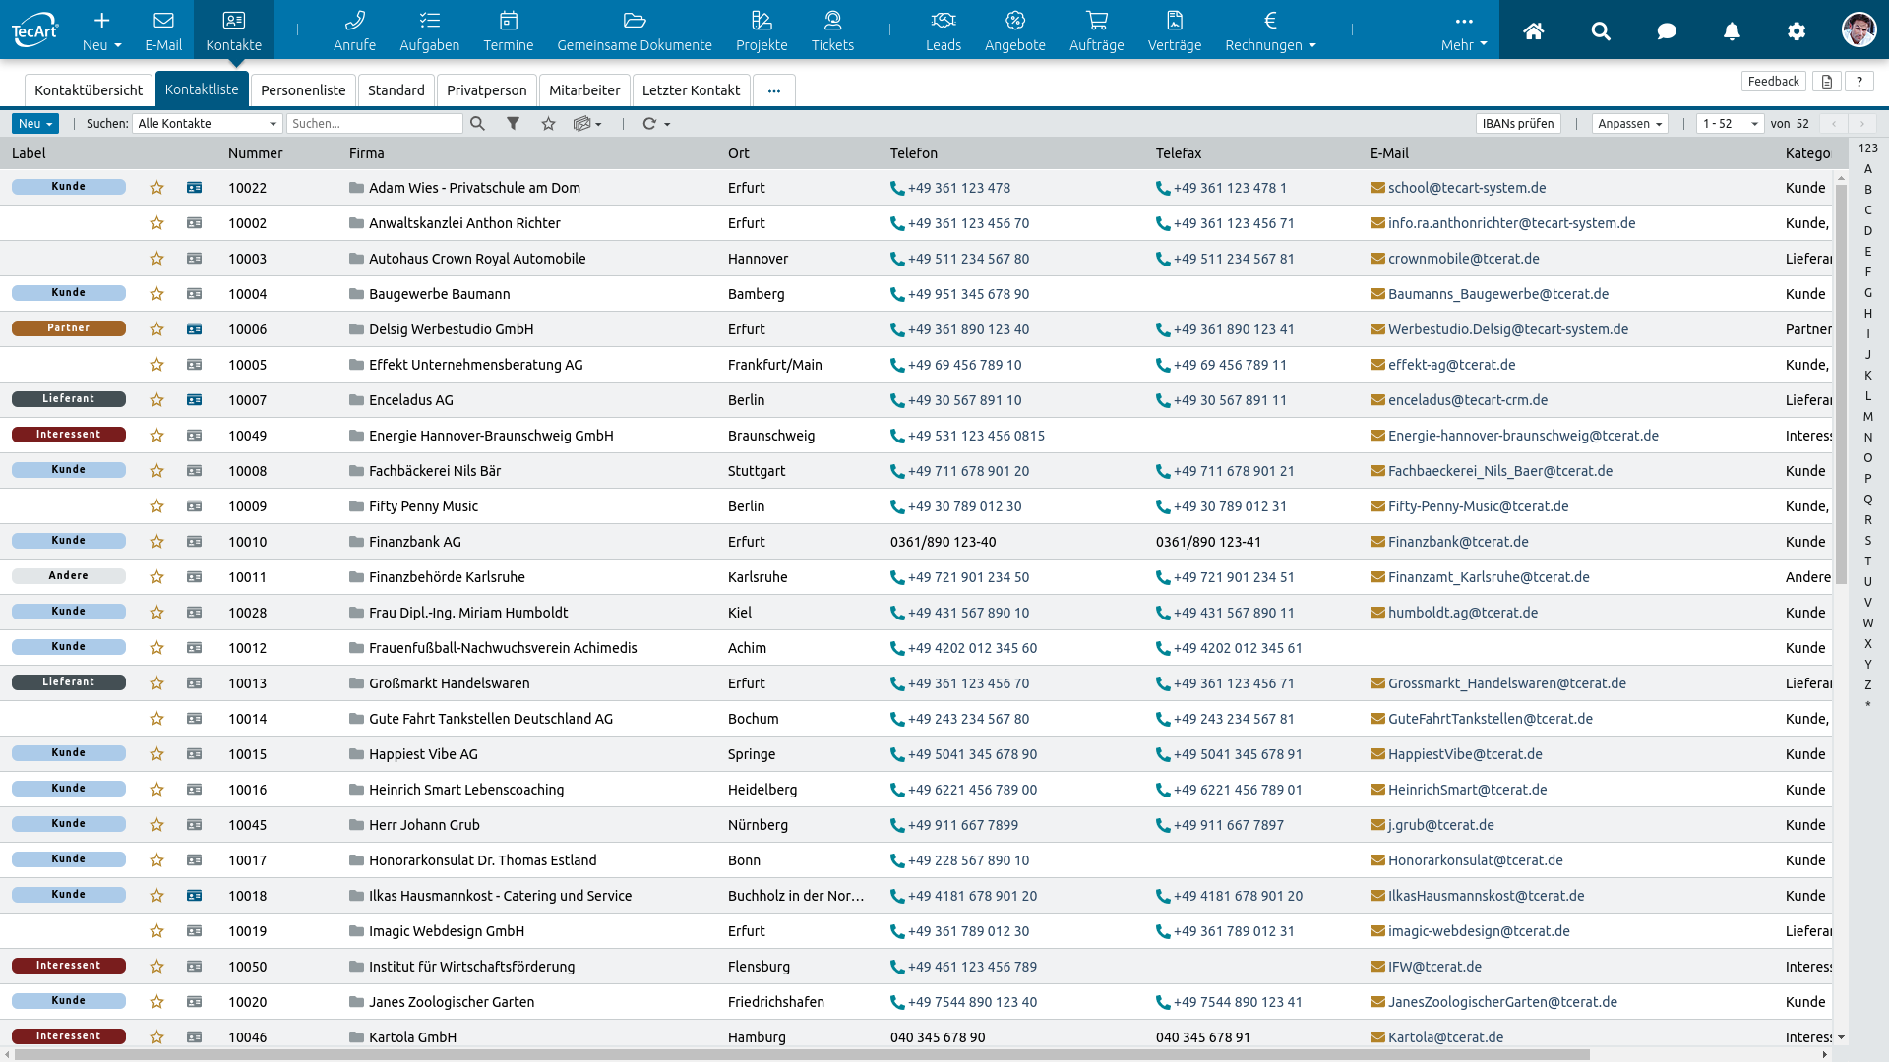This screenshot has height=1062, width=1889.
Task: Open the Leads module icon
Action: (x=943, y=21)
